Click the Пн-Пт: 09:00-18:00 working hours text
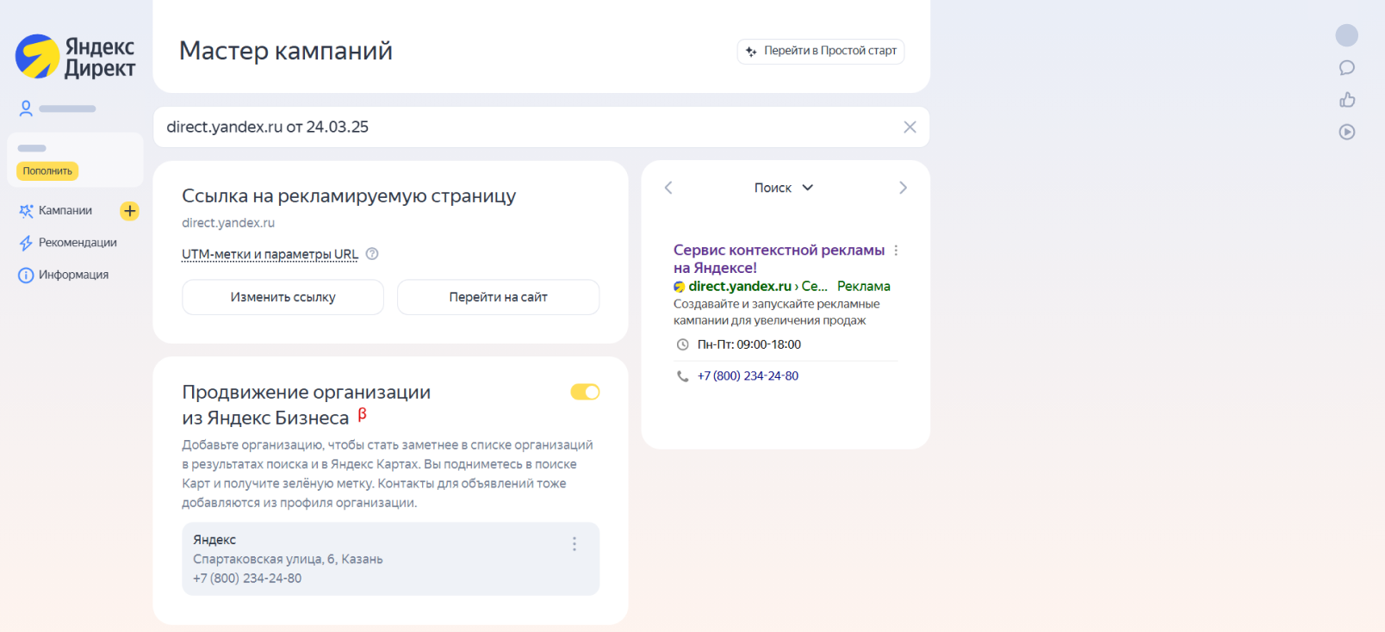 749,344
